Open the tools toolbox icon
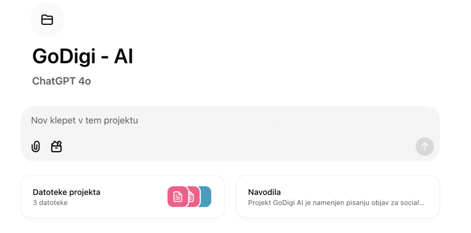Screen dimensions: 471x233 click(56, 146)
